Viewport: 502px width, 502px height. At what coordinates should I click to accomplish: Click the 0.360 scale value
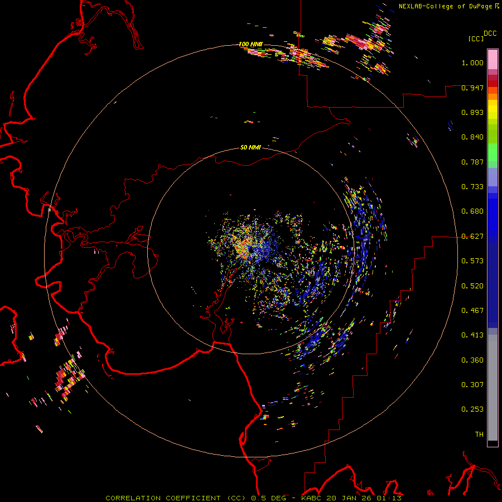[x=472, y=360]
